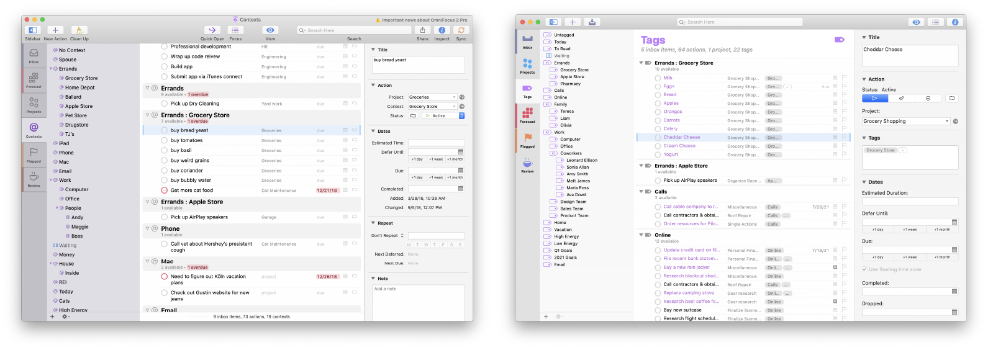Image resolution: width=988 pixels, height=350 pixels.
Task: Collapse the House context in sidebar tree
Action: tap(51, 264)
